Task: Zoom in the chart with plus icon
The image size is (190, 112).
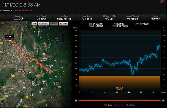Action: (x=163, y=100)
